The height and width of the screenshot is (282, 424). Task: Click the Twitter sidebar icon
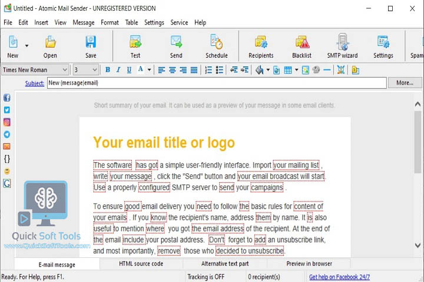point(7,110)
